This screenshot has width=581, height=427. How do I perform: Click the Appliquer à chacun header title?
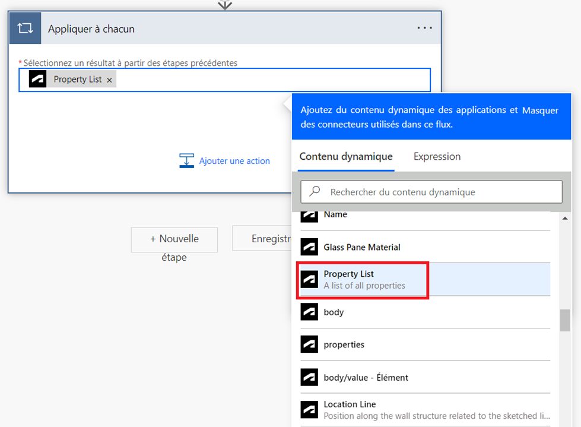point(91,29)
